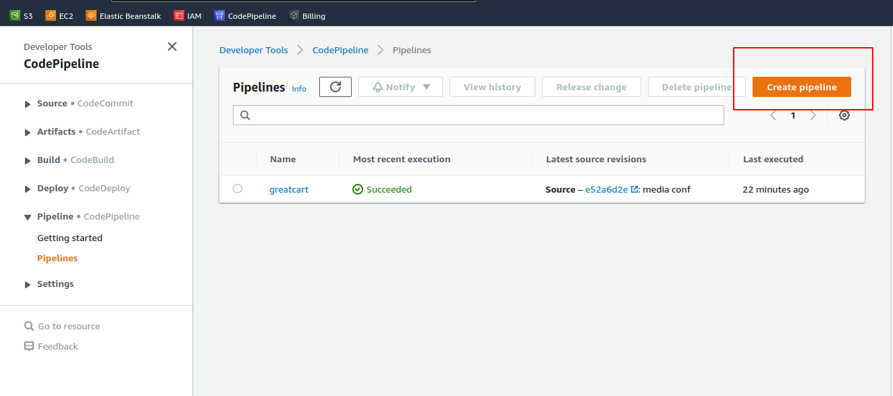Refresh the pipelines list
The height and width of the screenshot is (396, 893).
335,87
